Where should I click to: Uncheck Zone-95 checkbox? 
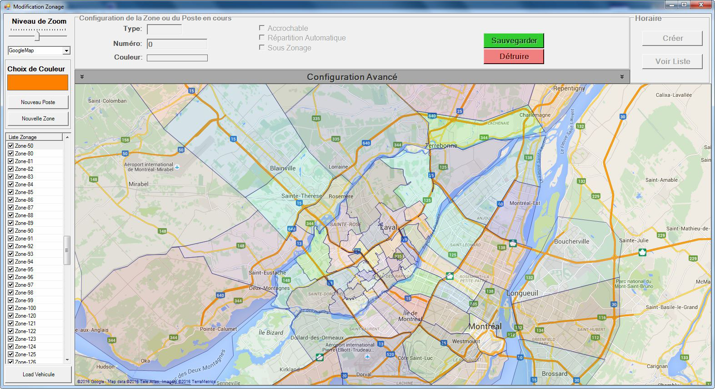point(10,269)
